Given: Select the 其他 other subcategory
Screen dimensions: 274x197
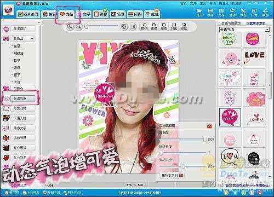Looking at the screenshot, I should (17, 82).
